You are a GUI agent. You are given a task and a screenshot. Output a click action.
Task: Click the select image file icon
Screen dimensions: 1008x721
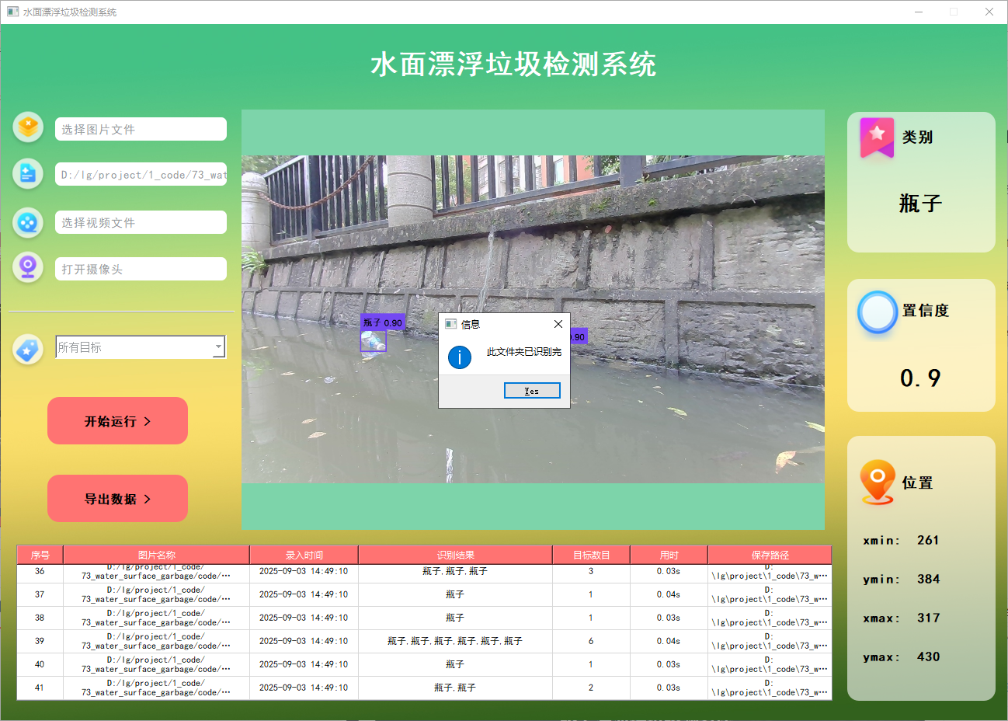click(x=28, y=127)
